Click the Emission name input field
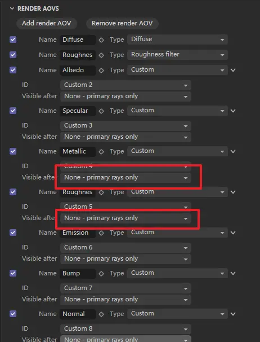 [78, 233]
